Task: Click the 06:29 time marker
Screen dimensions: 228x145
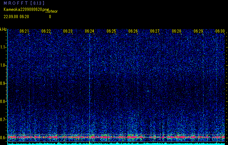Action: click(198, 31)
